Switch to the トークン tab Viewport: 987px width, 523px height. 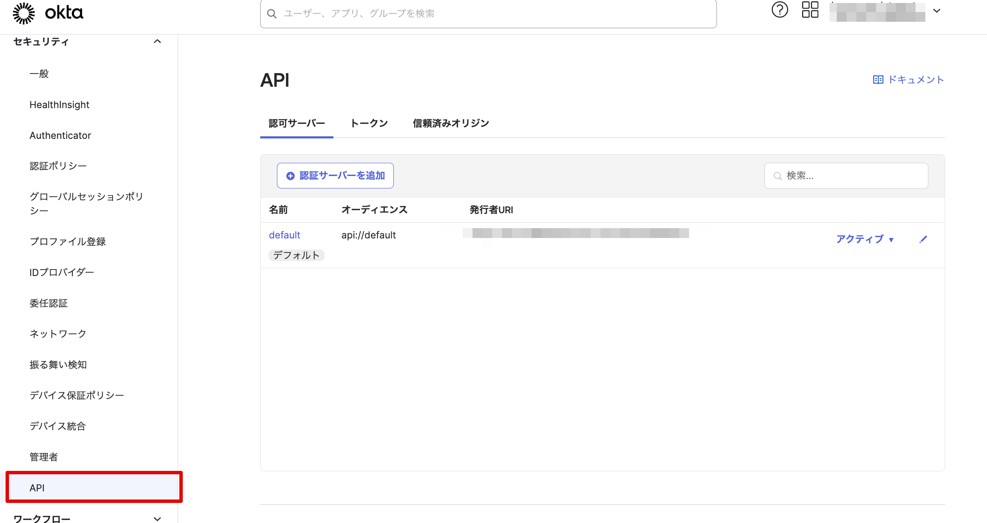pos(369,123)
